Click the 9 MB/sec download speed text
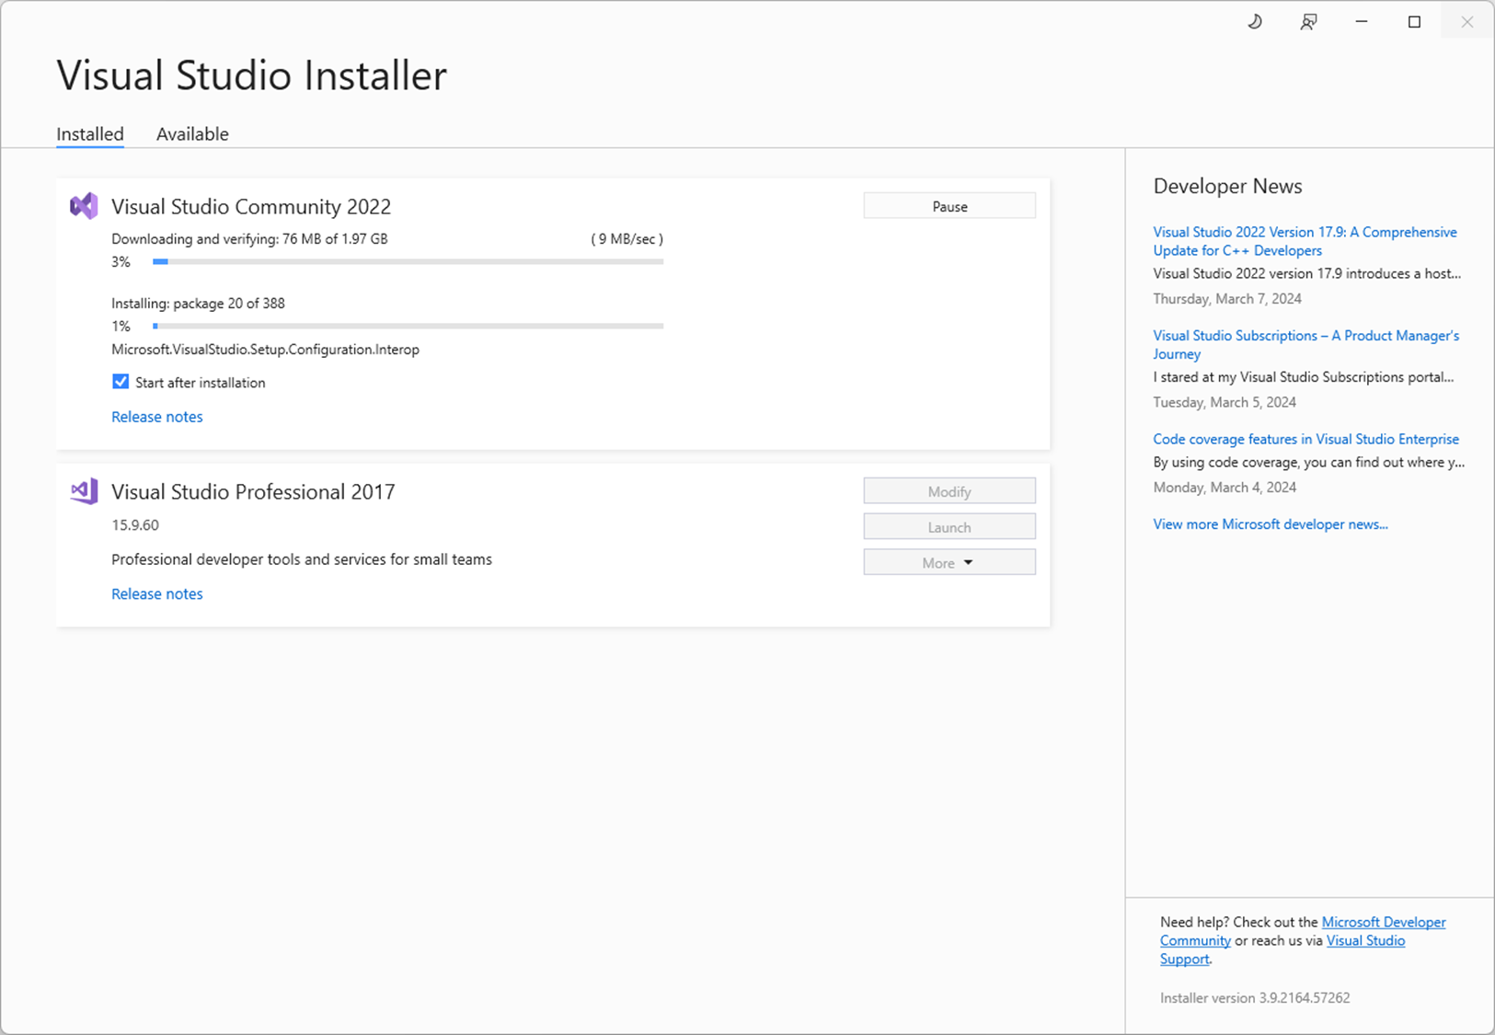The height and width of the screenshot is (1035, 1495). [627, 239]
